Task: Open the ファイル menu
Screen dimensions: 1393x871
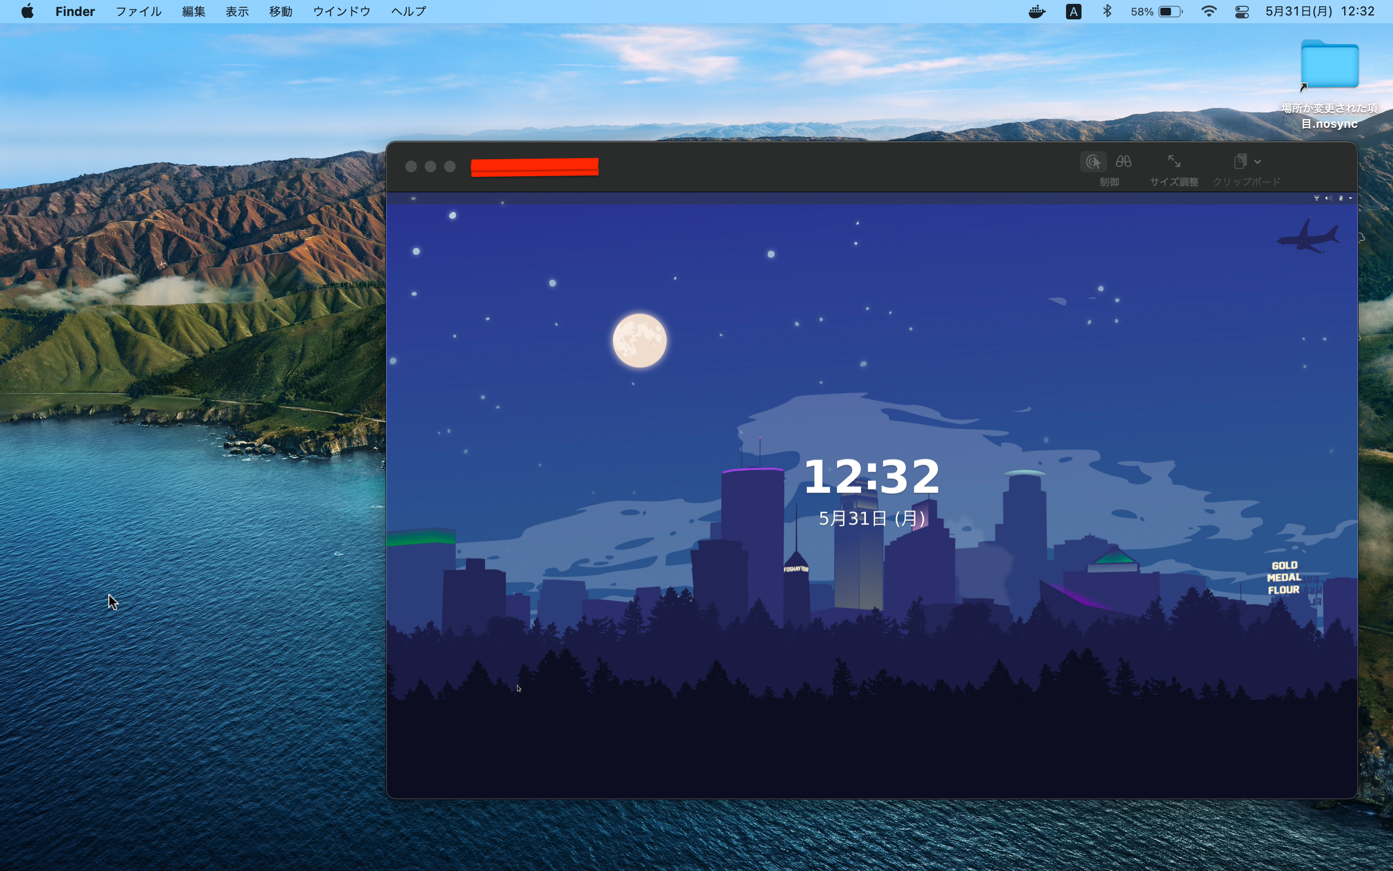Action: [x=138, y=12]
